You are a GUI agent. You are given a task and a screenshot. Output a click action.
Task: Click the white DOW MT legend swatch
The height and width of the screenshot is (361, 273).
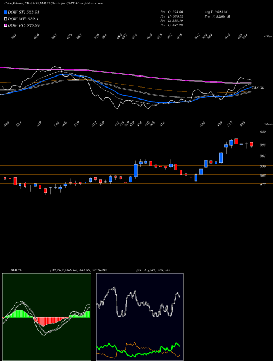click(x=6, y=19)
